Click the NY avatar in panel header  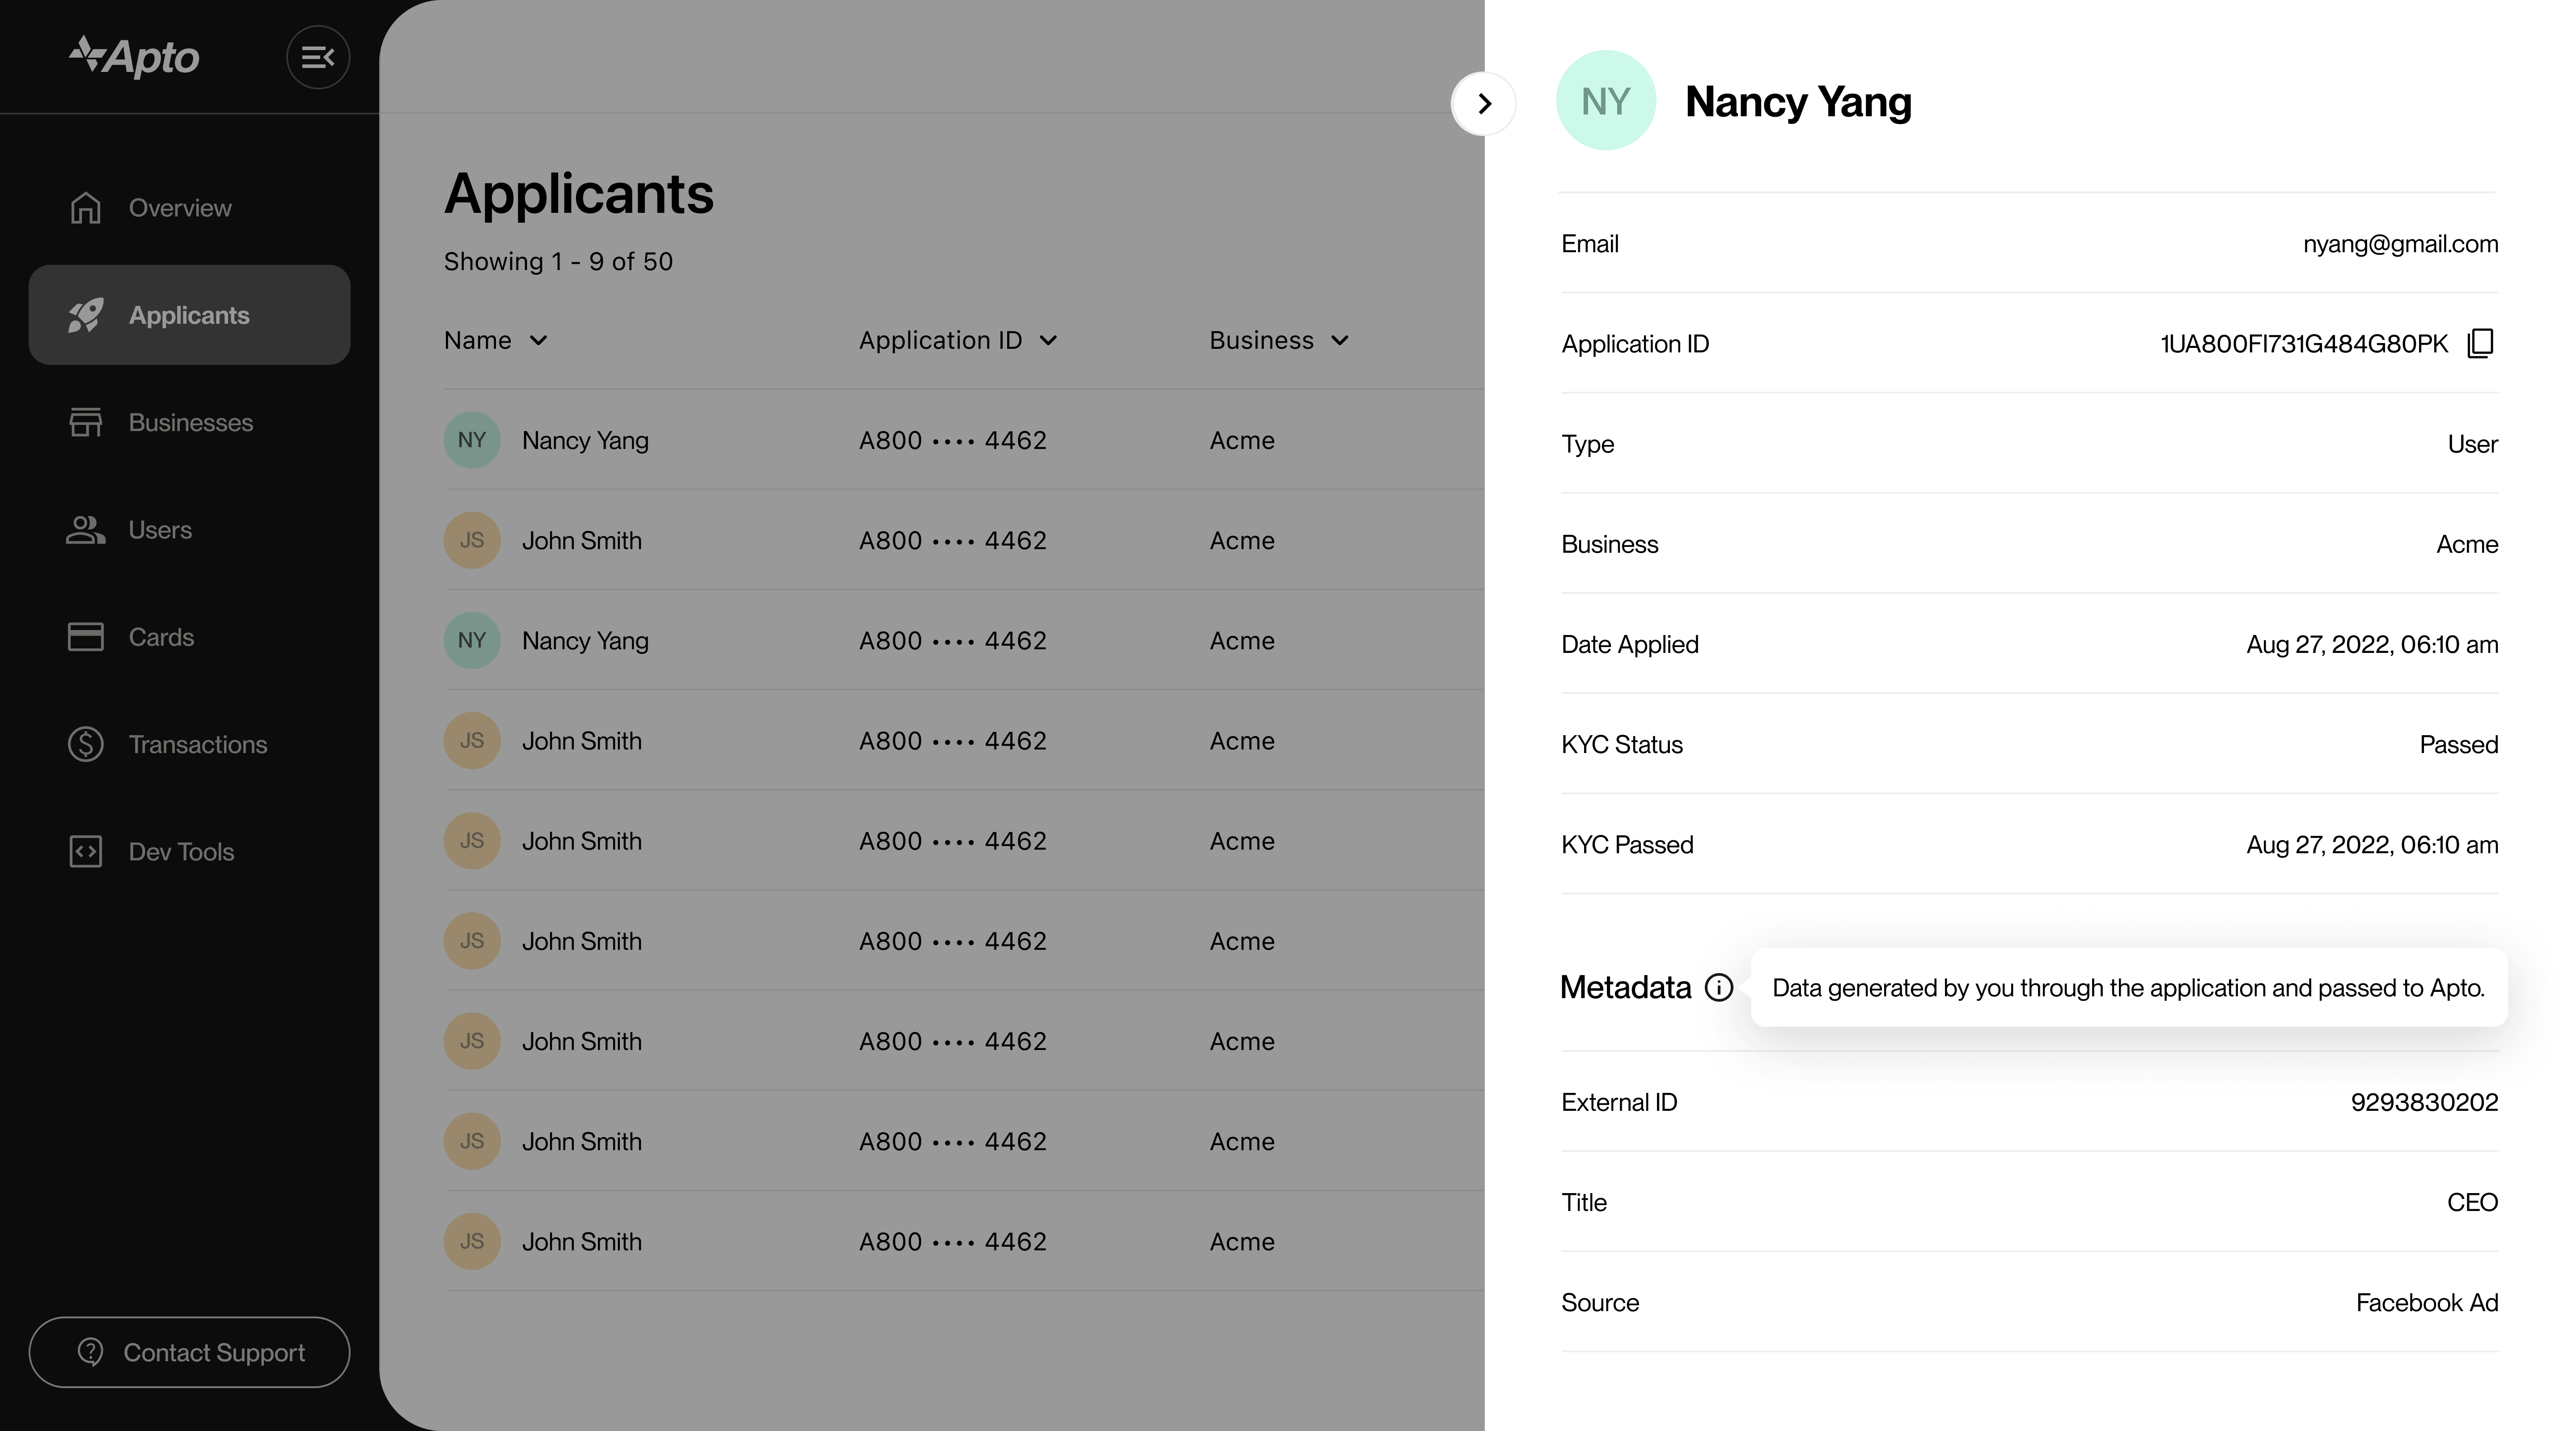1606,101
